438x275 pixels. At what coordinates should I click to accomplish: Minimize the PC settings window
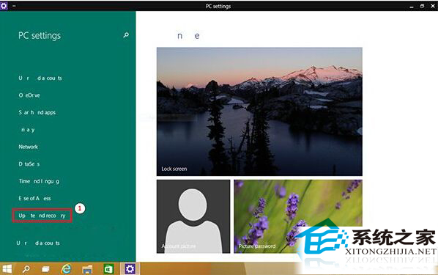(x=412, y=6)
